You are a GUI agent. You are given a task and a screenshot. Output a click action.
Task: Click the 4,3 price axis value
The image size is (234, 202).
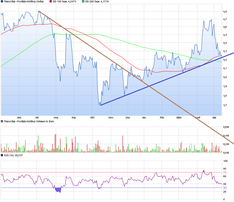(x=225, y=51)
